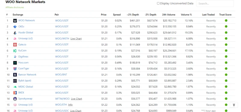Open the WOO/USDC pair link

62,110
